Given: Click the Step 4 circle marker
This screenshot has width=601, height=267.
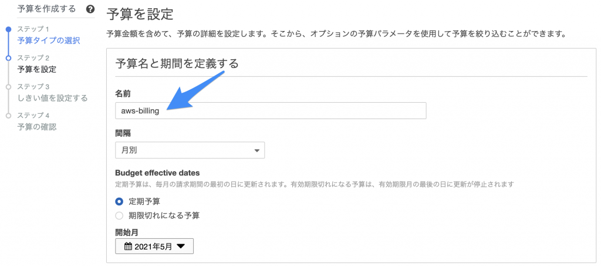Looking at the screenshot, I should 8,115.
